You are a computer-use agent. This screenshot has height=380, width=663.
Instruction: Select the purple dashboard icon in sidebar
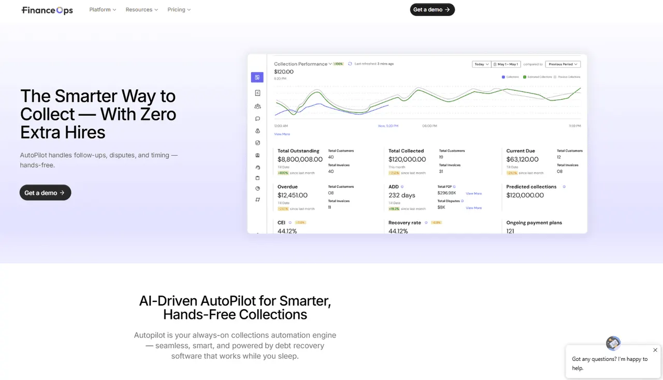pos(257,78)
